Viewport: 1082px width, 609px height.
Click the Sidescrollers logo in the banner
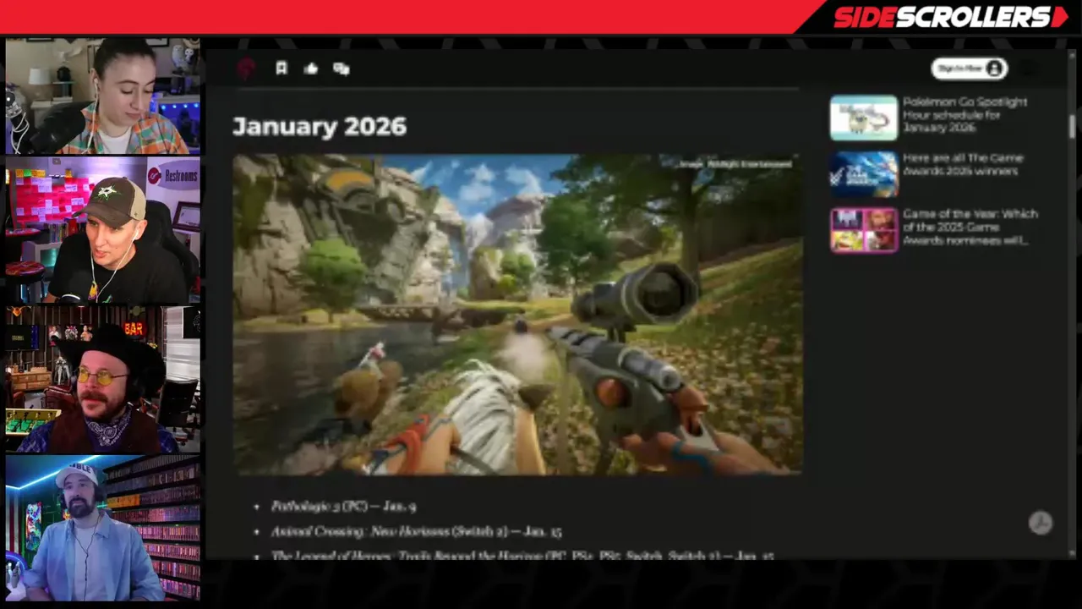point(951,17)
